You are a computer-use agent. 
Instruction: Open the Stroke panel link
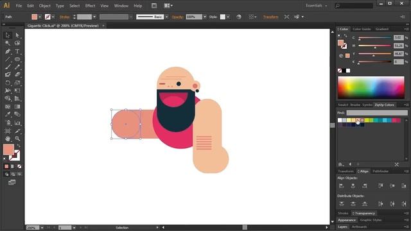[x=64, y=17]
